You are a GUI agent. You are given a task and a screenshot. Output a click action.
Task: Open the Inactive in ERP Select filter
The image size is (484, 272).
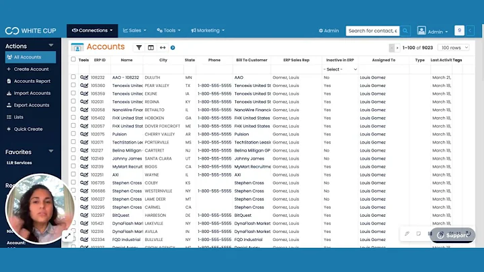(x=340, y=69)
